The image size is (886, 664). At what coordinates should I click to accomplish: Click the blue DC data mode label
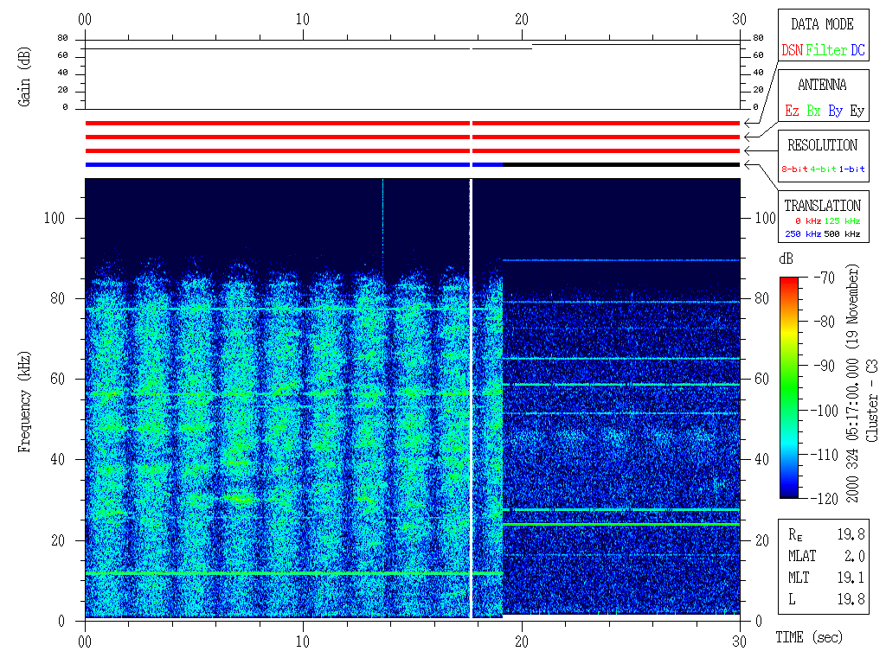pos(857,51)
